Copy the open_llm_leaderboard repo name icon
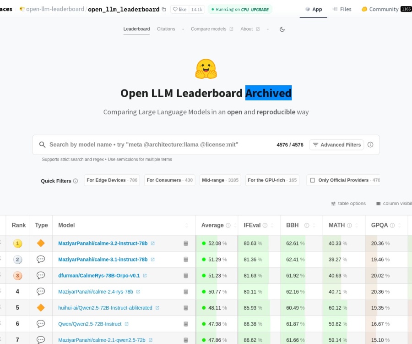Screen dimensions: 412x344 [164, 10]
